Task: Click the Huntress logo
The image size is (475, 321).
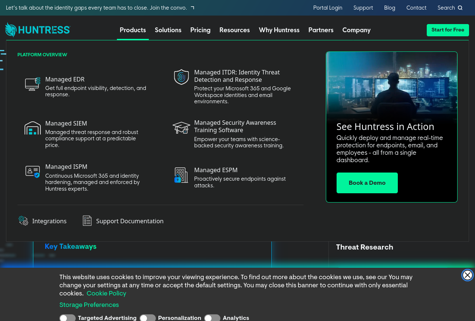Action: coord(38,30)
